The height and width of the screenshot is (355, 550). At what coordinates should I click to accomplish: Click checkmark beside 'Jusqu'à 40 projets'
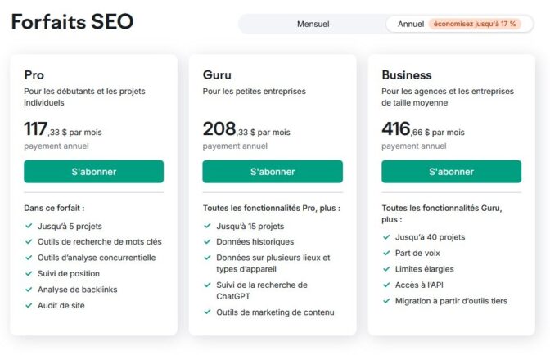pos(386,237)
